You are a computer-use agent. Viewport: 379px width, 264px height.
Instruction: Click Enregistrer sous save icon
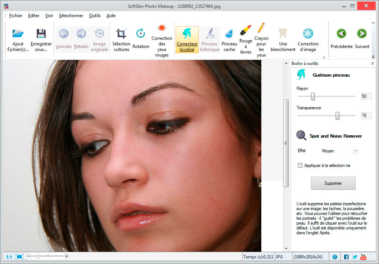(41, 34)
